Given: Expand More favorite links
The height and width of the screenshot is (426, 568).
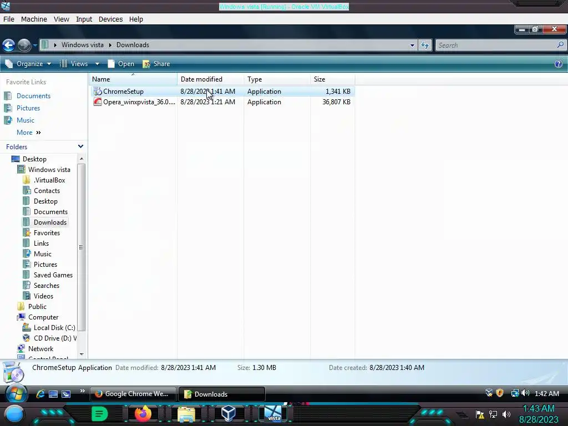Looking at the screenshot, I should [29, 133].
